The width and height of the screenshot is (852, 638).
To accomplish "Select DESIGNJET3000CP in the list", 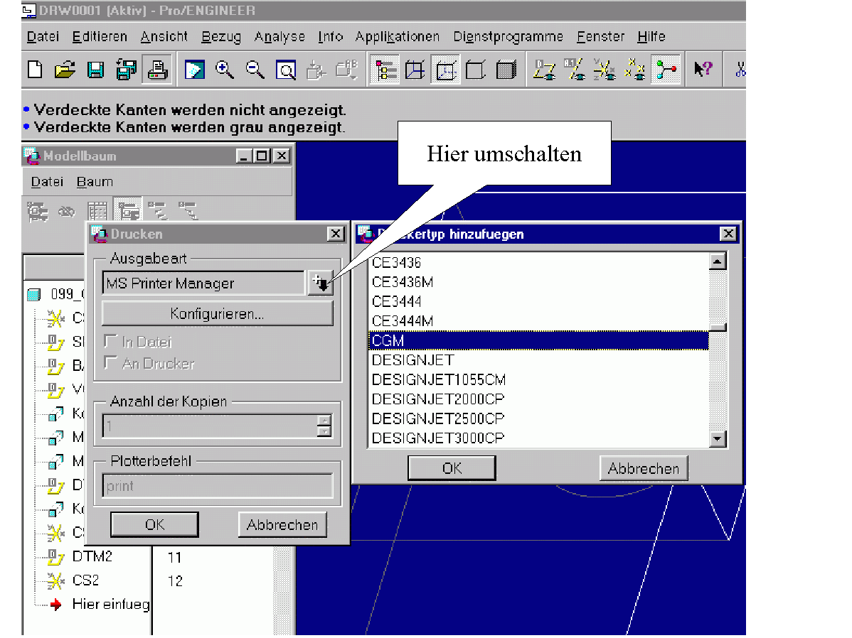I will point(538,438).
